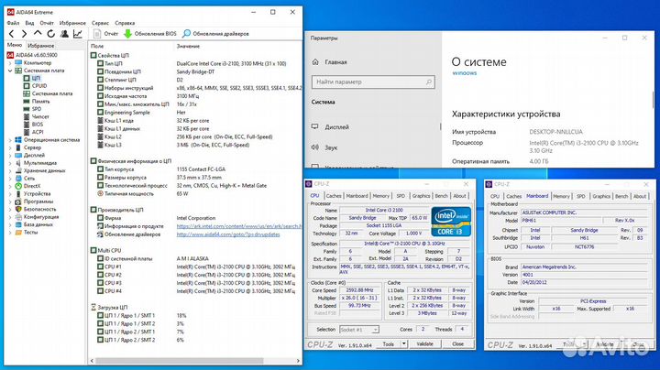
Task: Select the Типичная мощность row
Action: click(196, 194)
